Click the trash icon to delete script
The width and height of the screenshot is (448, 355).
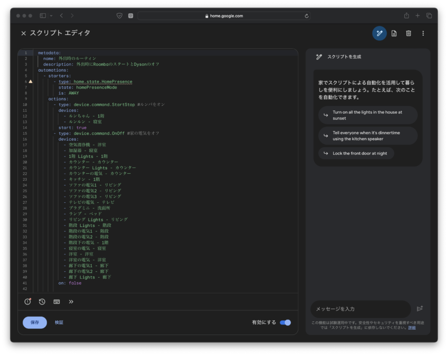(408, 33)
